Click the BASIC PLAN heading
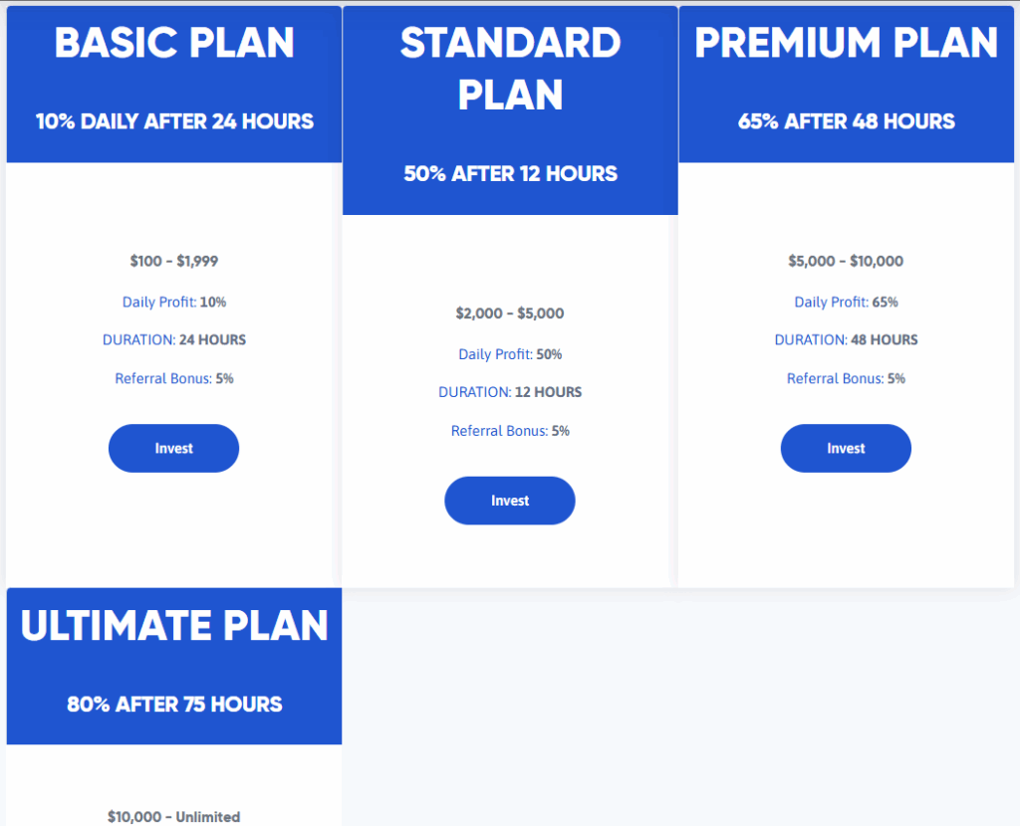 click(x=174, y=44)
